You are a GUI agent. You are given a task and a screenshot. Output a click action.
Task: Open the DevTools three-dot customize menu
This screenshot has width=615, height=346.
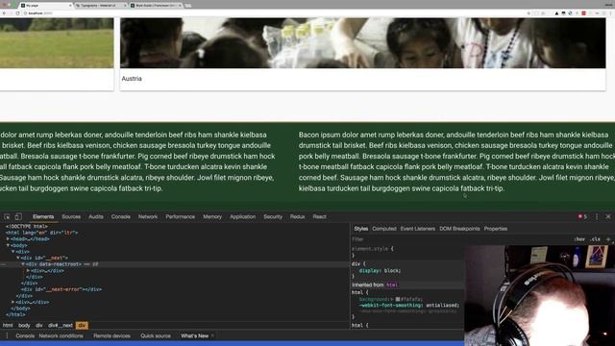[597, 216]
